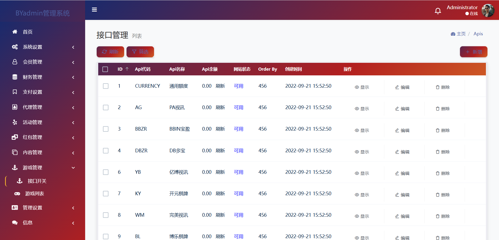Image resolution: width=499 pixels, height=240 pixels.
Task: Refresh the Api余额 for the YB row
Action: (220, 172)
